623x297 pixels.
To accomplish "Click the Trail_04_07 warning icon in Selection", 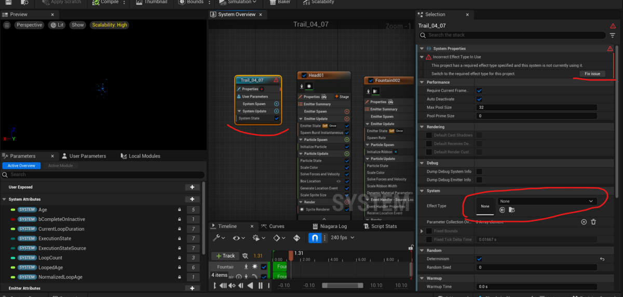I will coord(613,25).
